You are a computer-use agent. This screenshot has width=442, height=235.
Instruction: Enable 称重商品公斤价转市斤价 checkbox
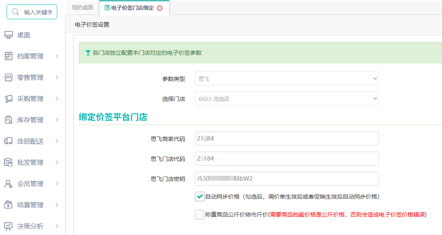[200, 215]
